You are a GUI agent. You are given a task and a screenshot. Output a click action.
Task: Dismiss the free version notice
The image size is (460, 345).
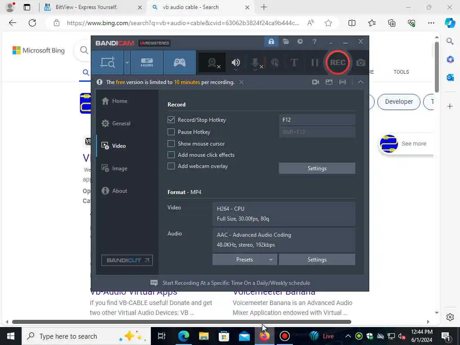tap(241, 82)
